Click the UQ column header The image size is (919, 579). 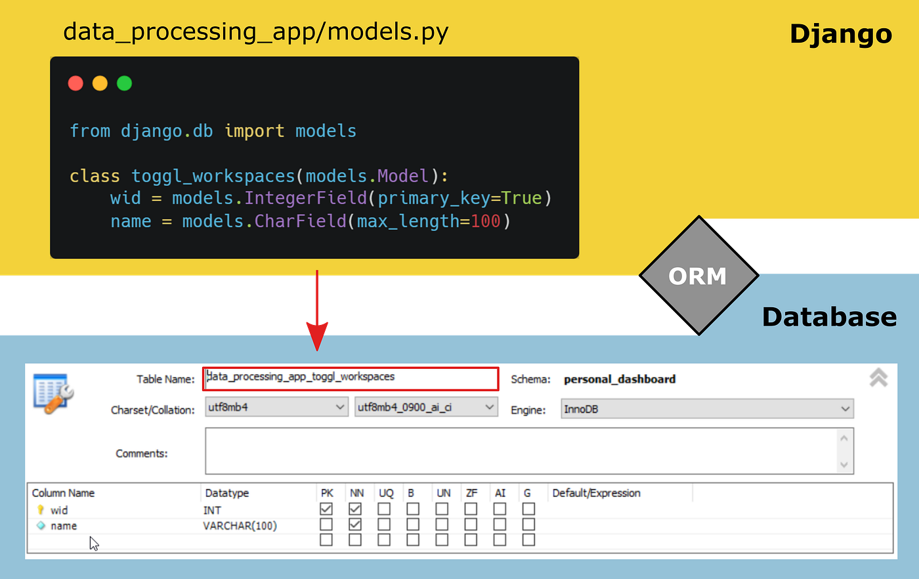click(x=386, y=493)
